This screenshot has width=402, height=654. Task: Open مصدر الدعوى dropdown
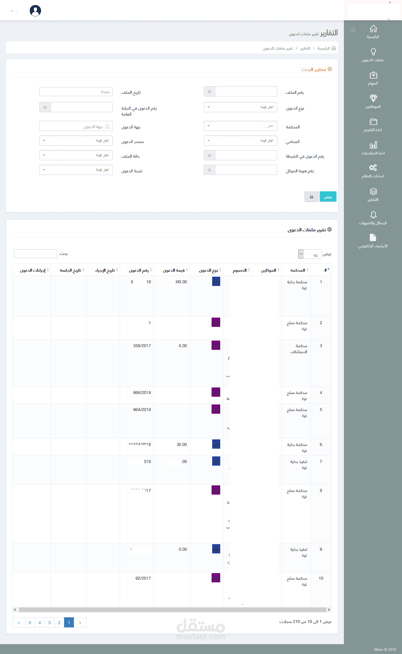[x=76, y=141]
